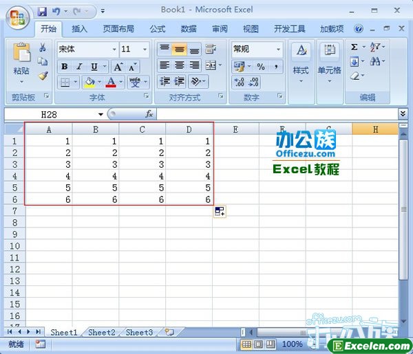This screenshot has width=413, height=354.
Task: Apply comma style number format
Action: coord(276,67)
